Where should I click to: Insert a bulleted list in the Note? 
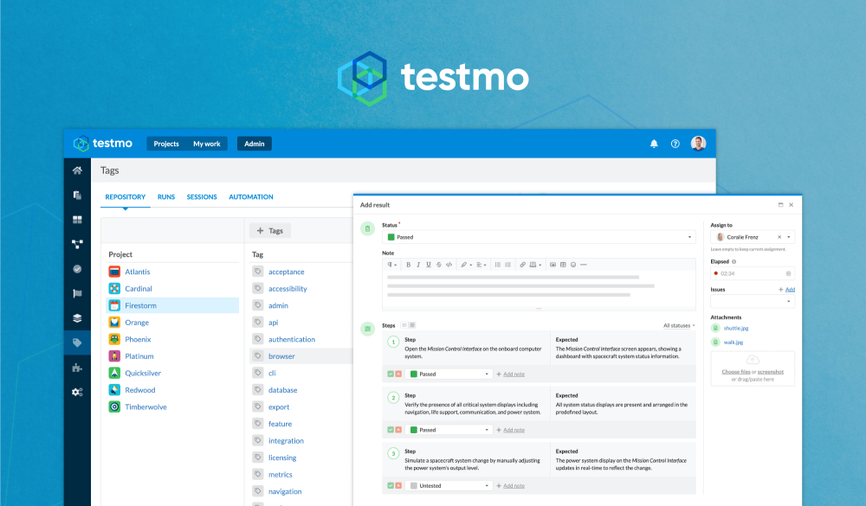(x=498, y=265)
